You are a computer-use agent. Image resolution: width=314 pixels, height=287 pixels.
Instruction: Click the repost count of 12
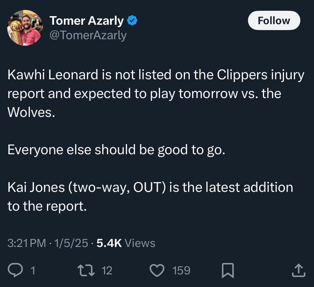(x=107, y=270)
